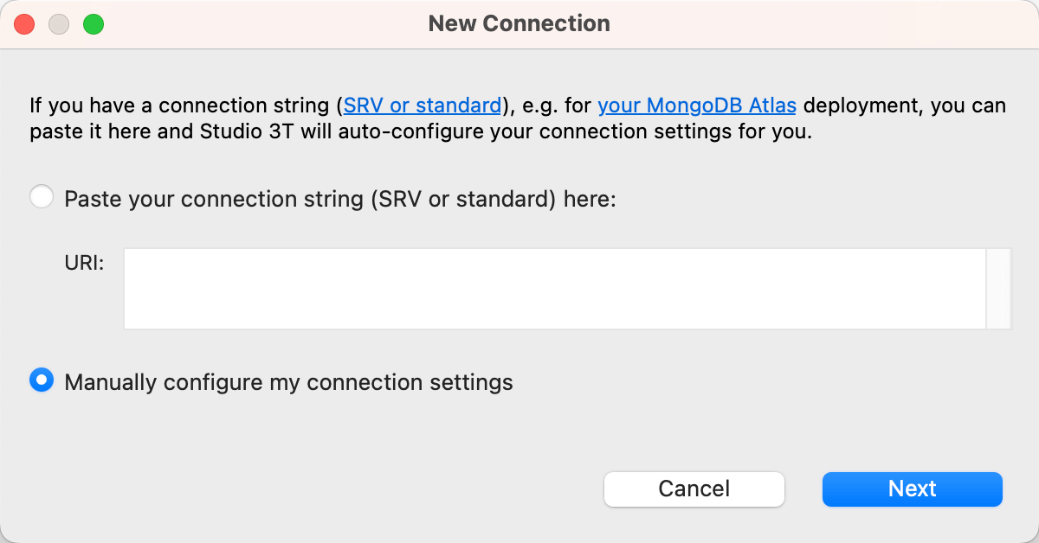Select the paste connection string radio button
This screenshot has height=543, width=1039.
tap(42, 196)
